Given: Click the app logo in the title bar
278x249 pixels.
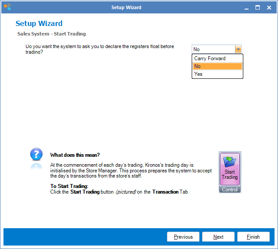Looking at the screenshot, I should tap(7, 7).
